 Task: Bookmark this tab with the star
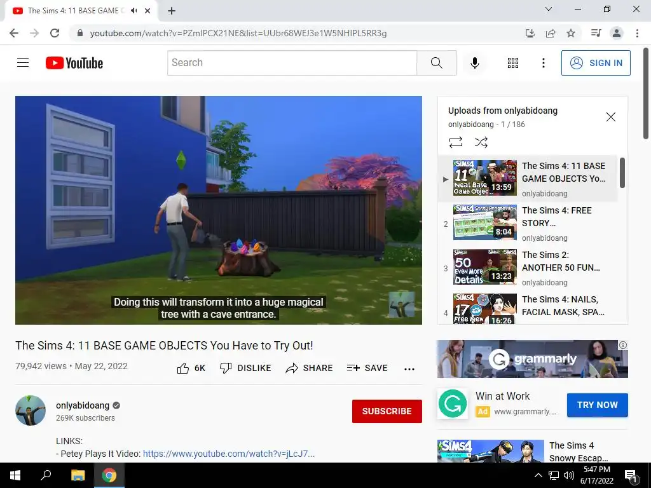coord(571,33)
